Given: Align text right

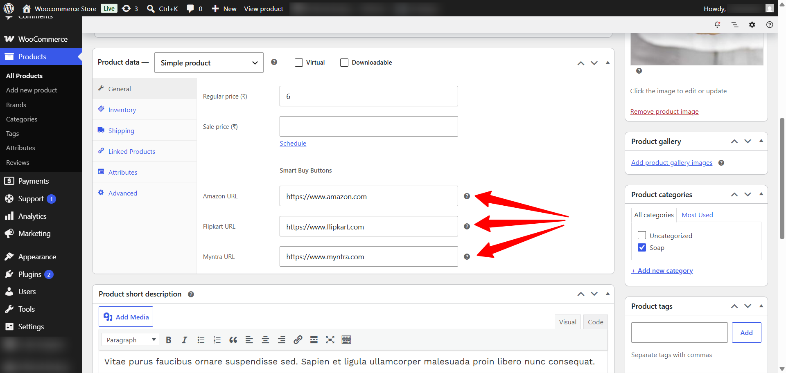Looking at the screenshot, I should pos(282,340).
